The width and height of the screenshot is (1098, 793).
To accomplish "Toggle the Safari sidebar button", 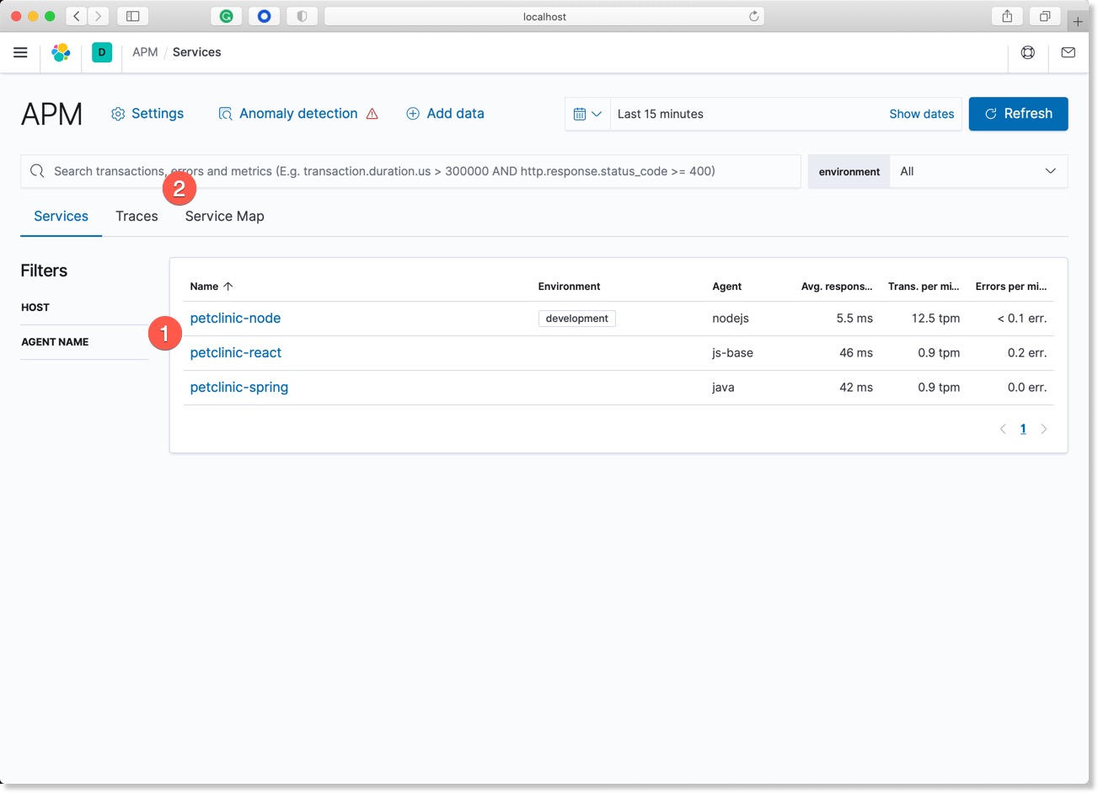I will pyautogui.click(x=132, y=16).
